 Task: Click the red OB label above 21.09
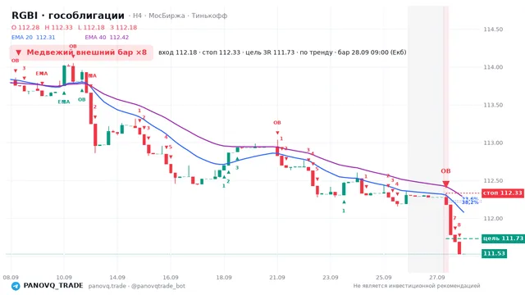[277, 123]
